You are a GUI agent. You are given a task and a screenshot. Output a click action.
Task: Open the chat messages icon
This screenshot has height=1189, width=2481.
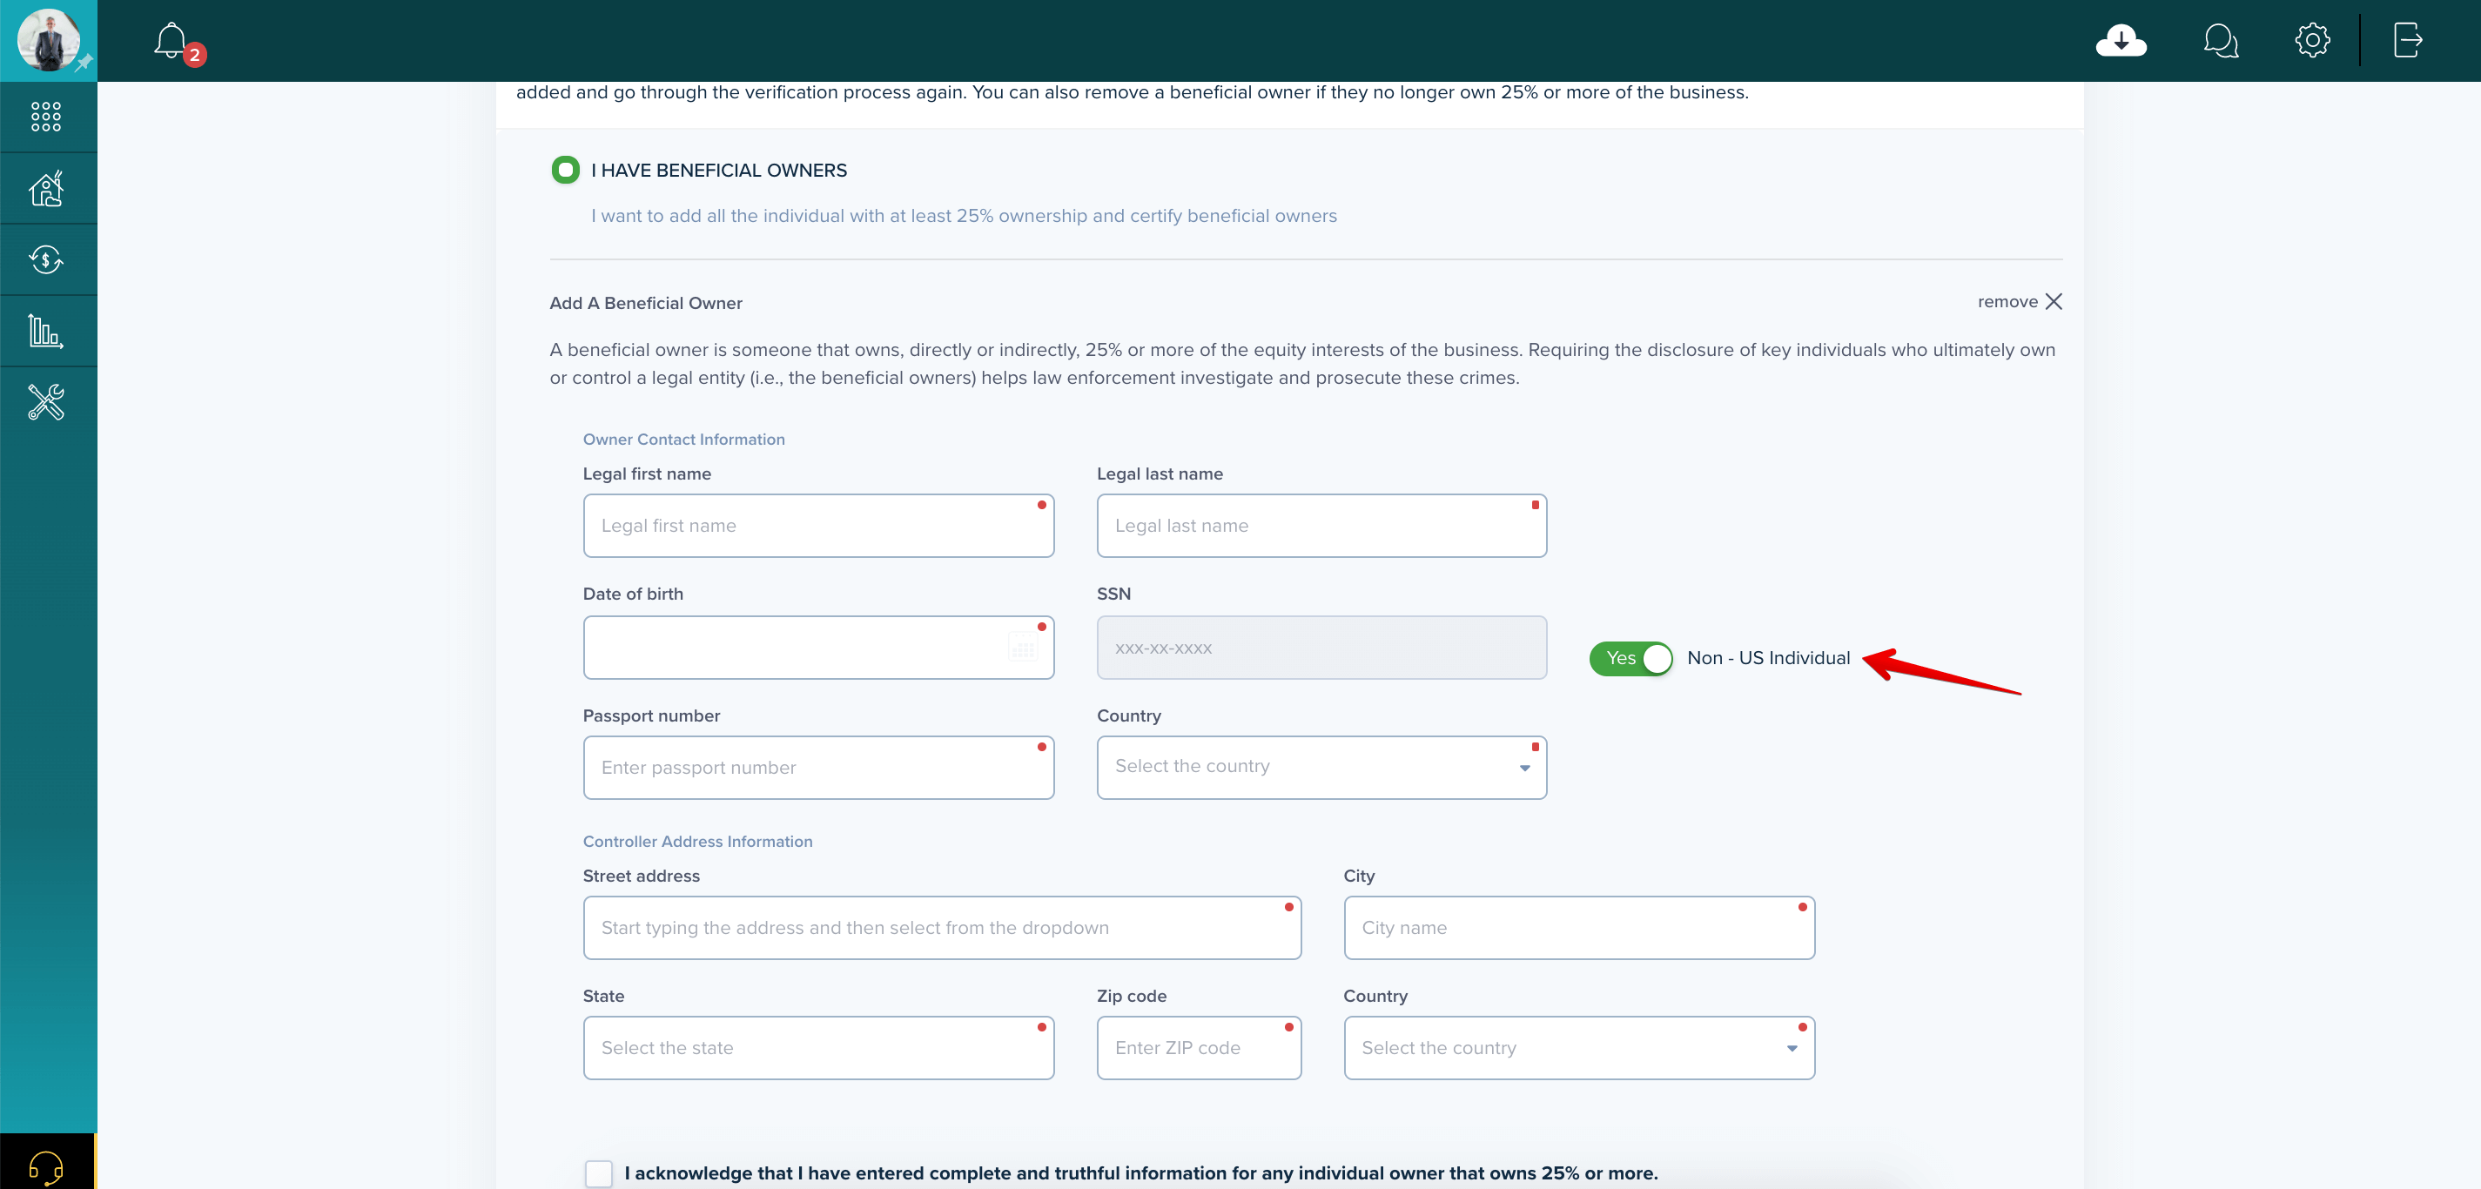(2220, 40)
